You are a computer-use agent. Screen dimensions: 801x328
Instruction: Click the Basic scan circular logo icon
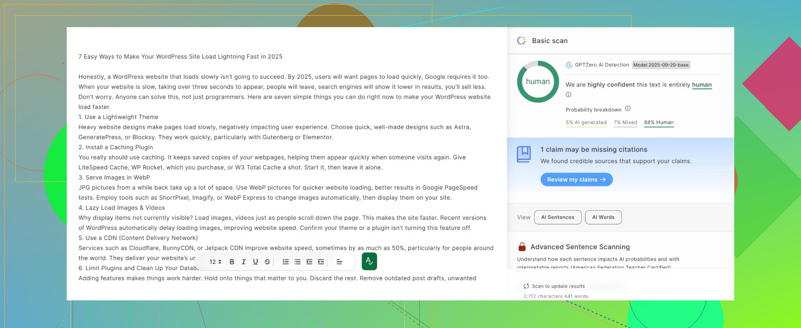click(x=521, y=41)
